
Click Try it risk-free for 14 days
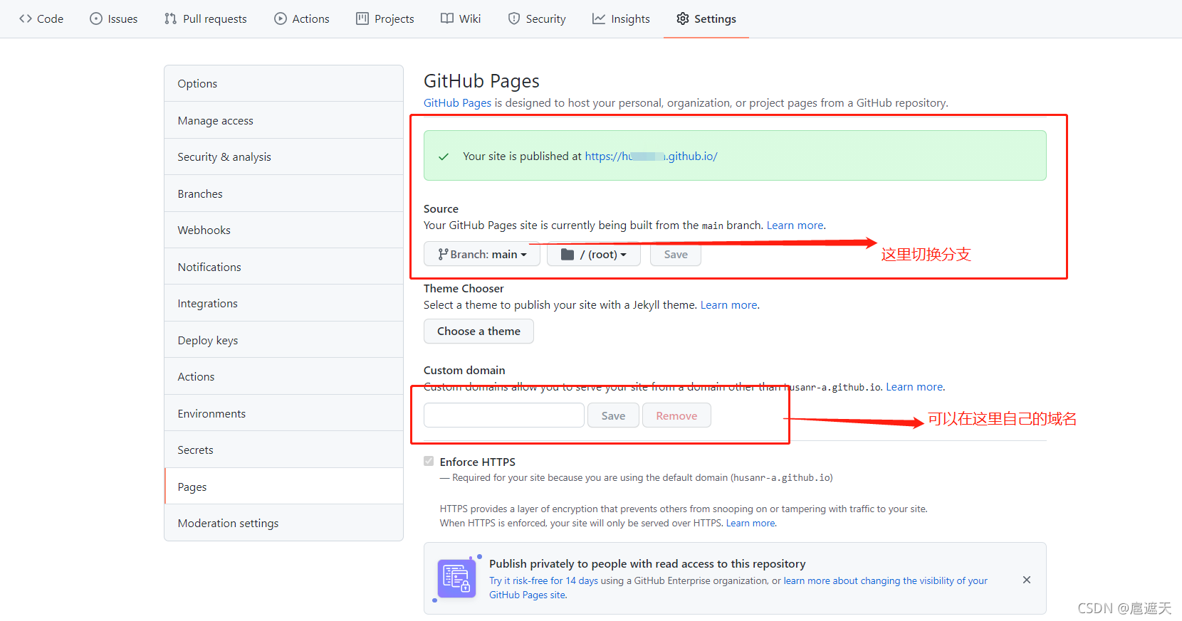coord(543,580)
